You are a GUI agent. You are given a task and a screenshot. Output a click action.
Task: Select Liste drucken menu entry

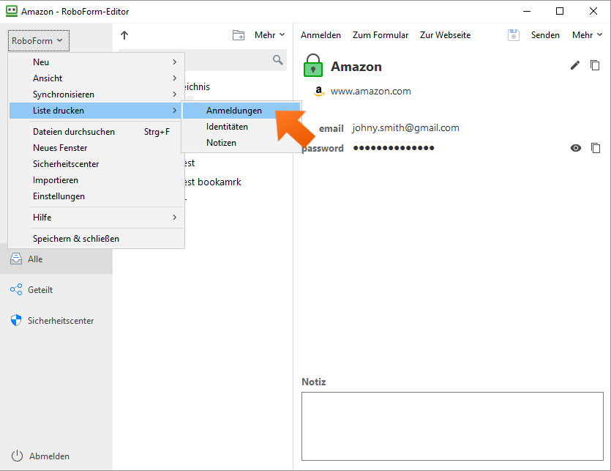click(x=97, y=111)
